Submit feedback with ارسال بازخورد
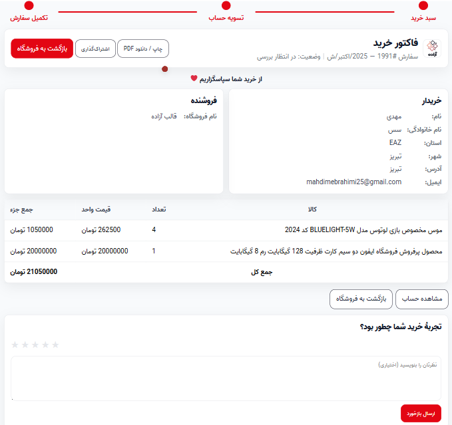 421,413
